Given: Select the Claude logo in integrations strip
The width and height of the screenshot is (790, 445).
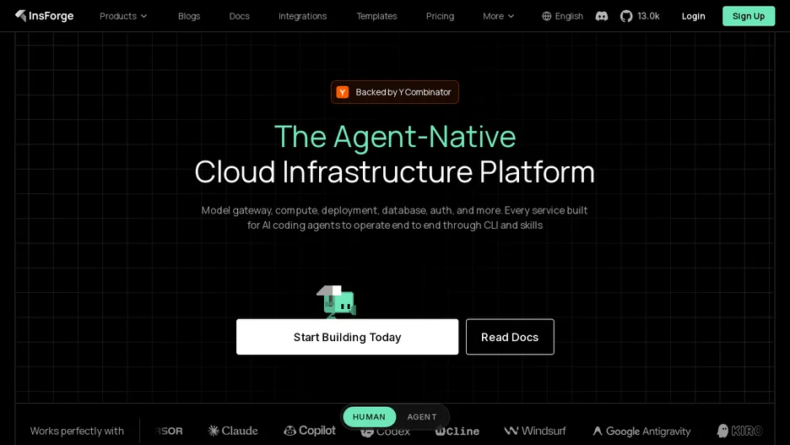Looking at the screenshot, I should [x=233, y=431].
